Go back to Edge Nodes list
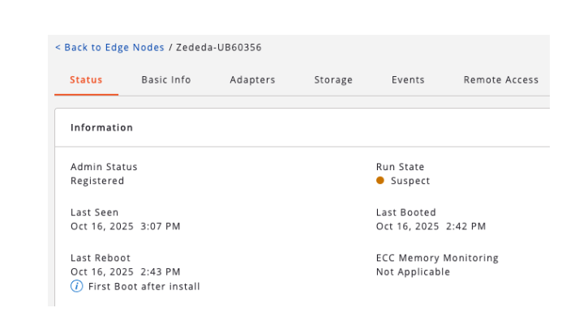Image resolution: width=579 pixels, height=325 pixels. 109,48
